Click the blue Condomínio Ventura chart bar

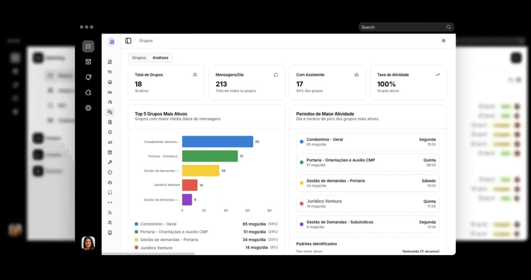click(x=217, y=142)
